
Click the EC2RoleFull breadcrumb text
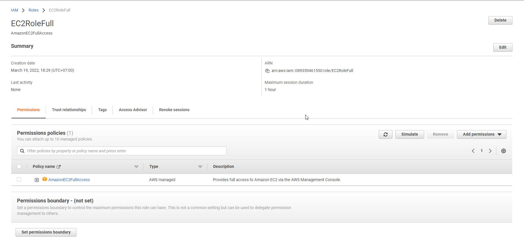coord(60,10)
